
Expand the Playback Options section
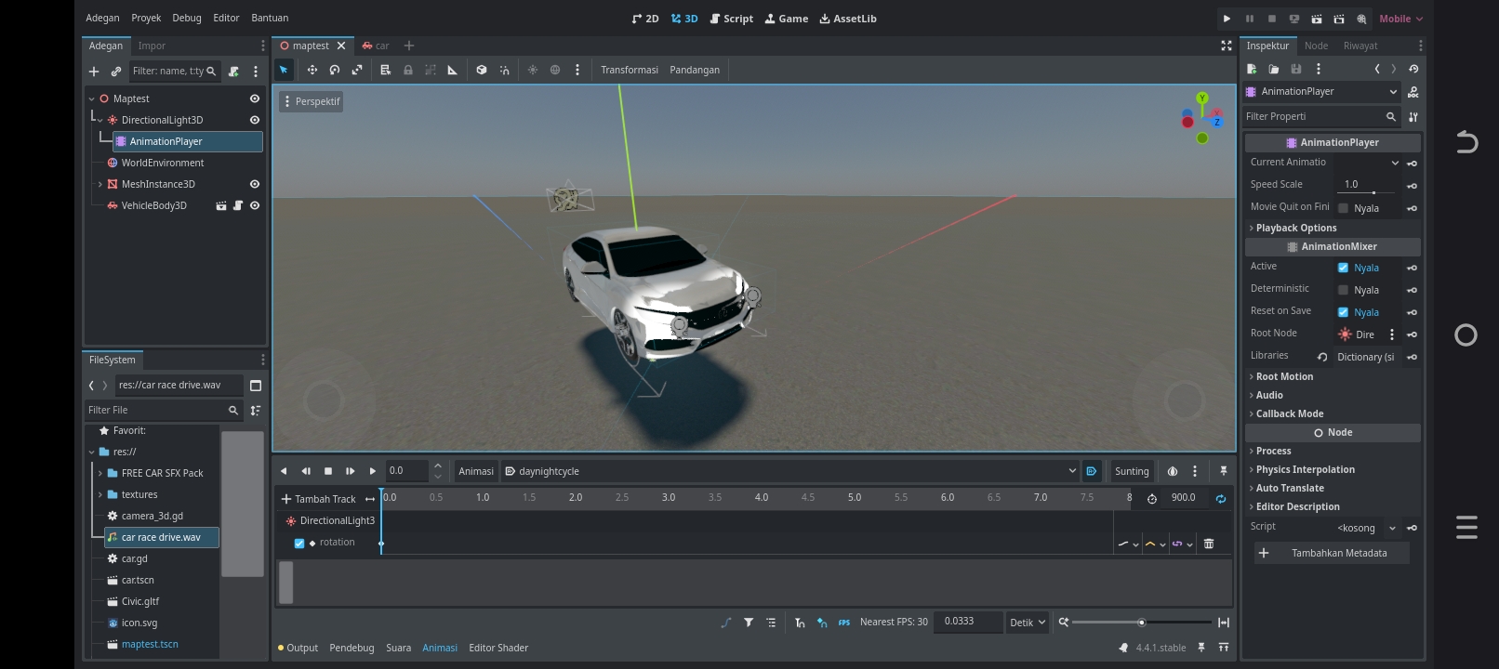pyautogui.click(x=1295, y=228)
